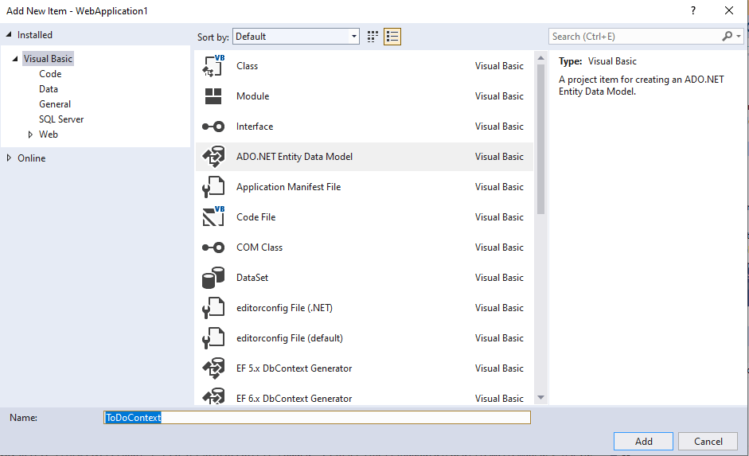This screenshot has height=456, width=749.
Task: Switch to small icons view
Action: pyautogui.click(x=373, y=37)
